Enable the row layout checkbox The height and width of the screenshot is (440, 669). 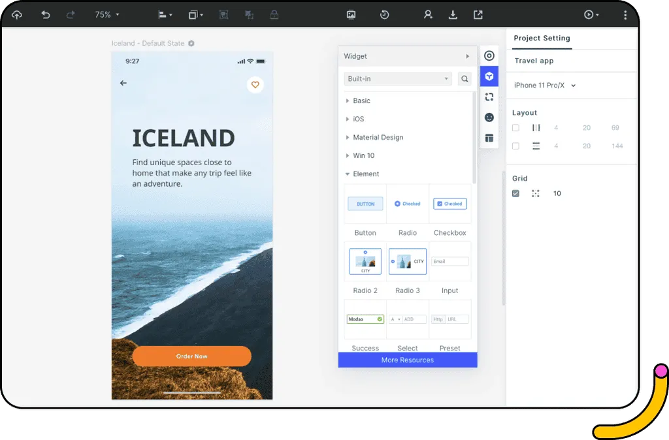[515, 146]
